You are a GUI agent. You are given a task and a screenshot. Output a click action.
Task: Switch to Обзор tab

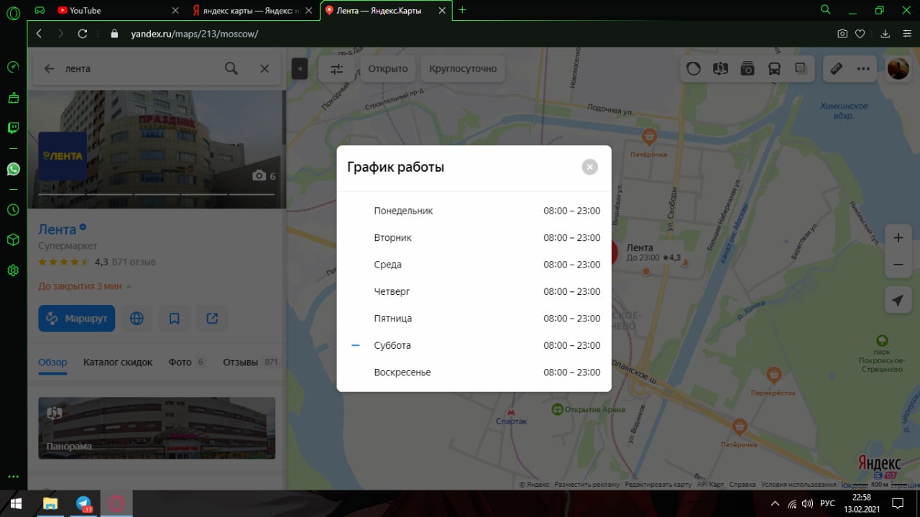[52, 362]
